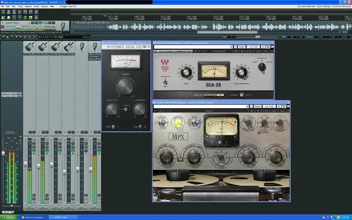Click the first icon in second toolbar row

[3, 17]
